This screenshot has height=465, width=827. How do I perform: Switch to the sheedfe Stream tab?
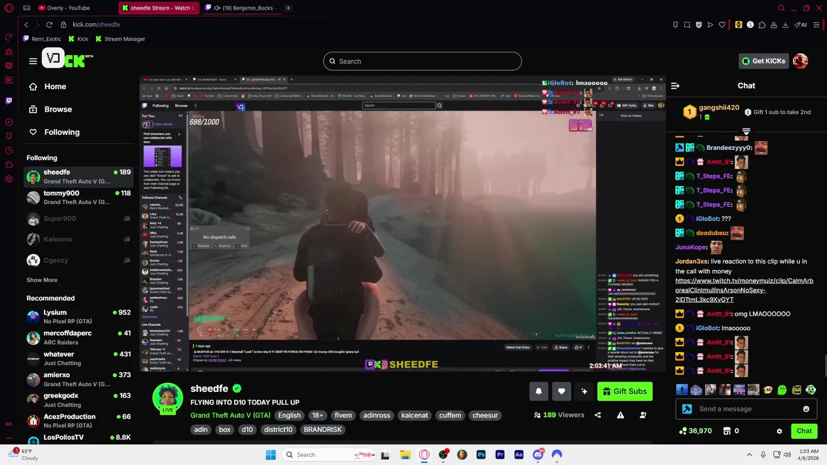[158, 8]
